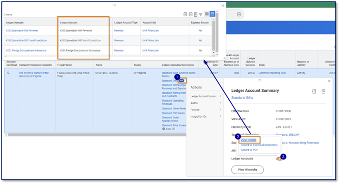Click the Expense Source column header

200,23
